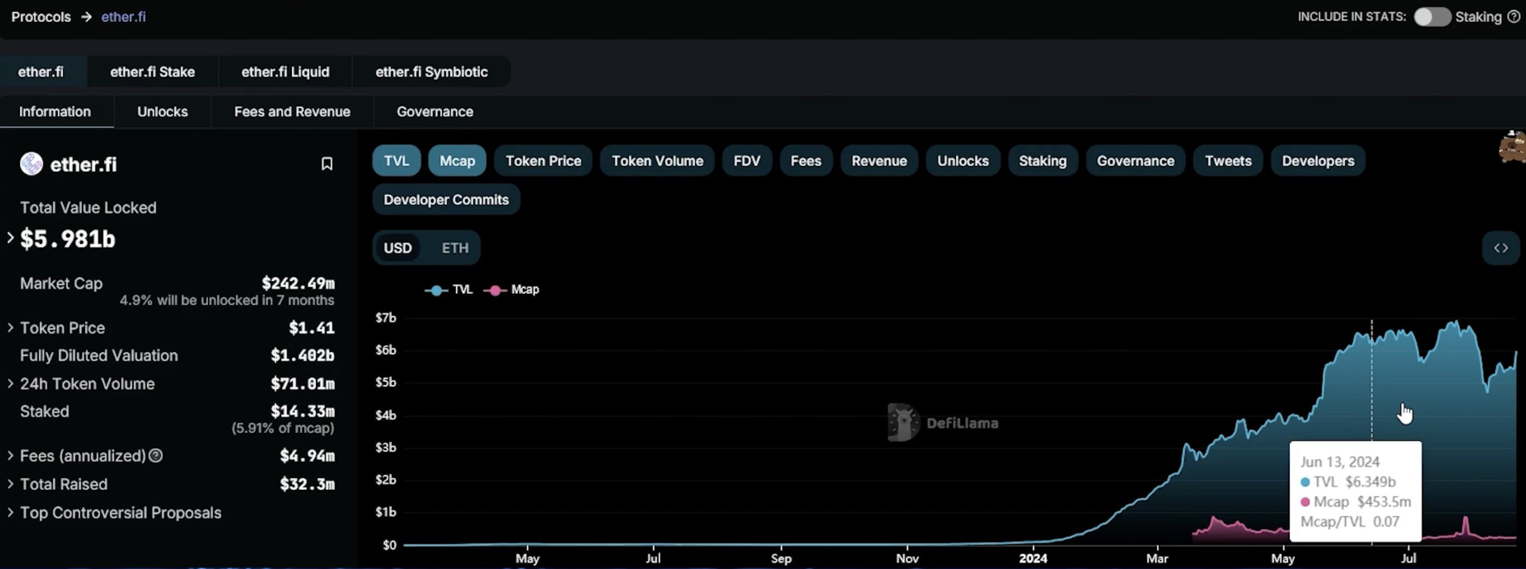This screenshot has height=569, width=1526.
Task: Click the llama avatar at top right
Action: click(x=1512, y=147)
